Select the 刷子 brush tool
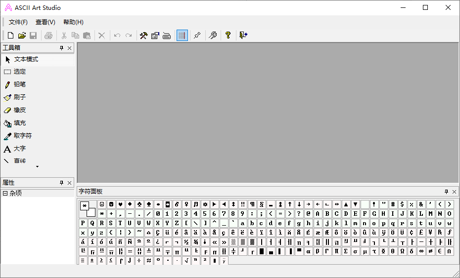460x278 pixels. [x=38, y=97]
